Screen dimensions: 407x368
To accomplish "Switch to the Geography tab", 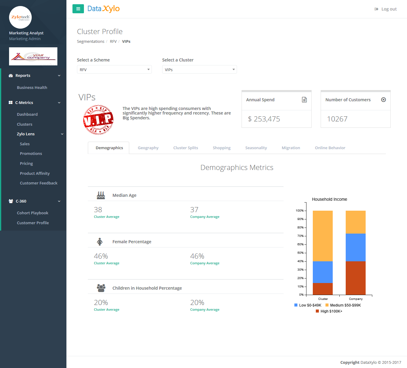I will tap(148, 148).
